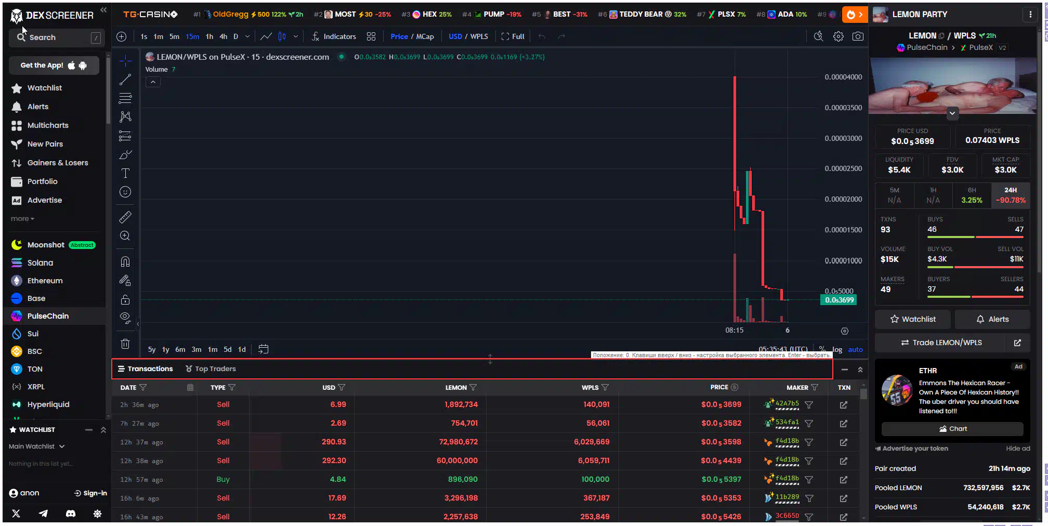
Task: Open the quick search chart icon
Action: [x=819, y=36]
